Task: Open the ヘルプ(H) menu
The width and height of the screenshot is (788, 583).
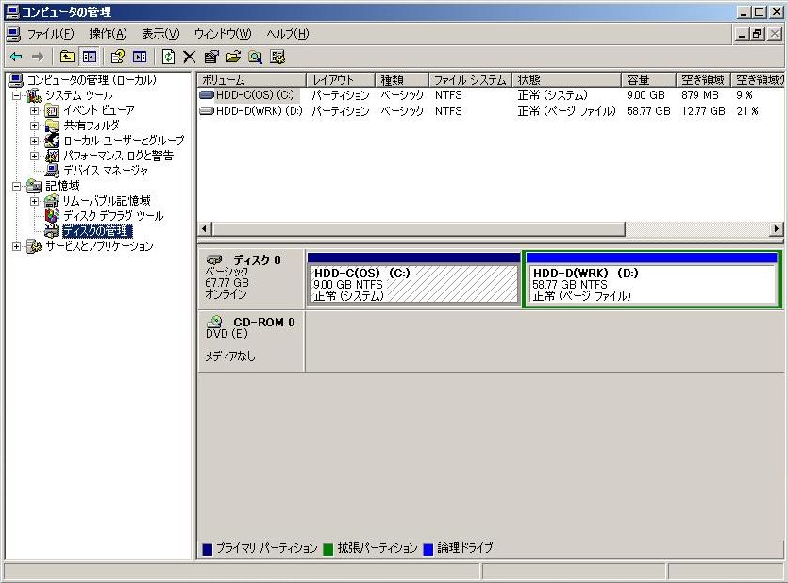Action: [288, 34]
